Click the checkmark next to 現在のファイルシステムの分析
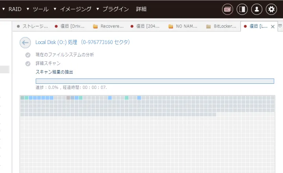This screenshot has height=173, width=283. click(28, 55)
